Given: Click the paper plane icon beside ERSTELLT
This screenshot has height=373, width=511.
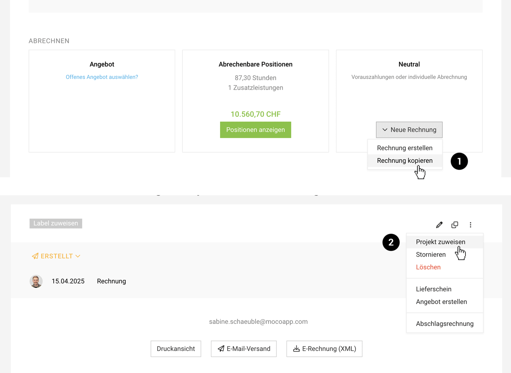Looking at the screenshot, I should (35, 256).
